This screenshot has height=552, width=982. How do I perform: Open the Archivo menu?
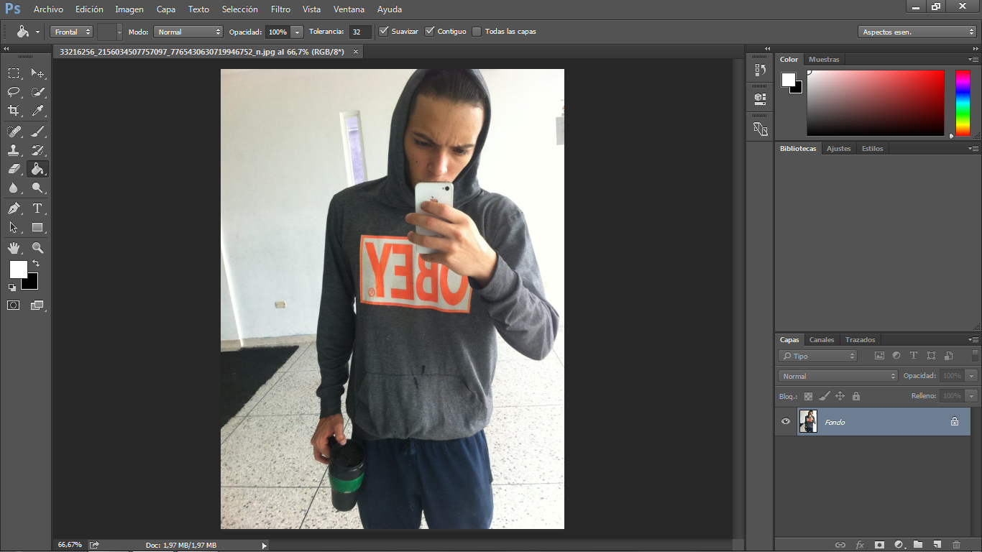48,9
